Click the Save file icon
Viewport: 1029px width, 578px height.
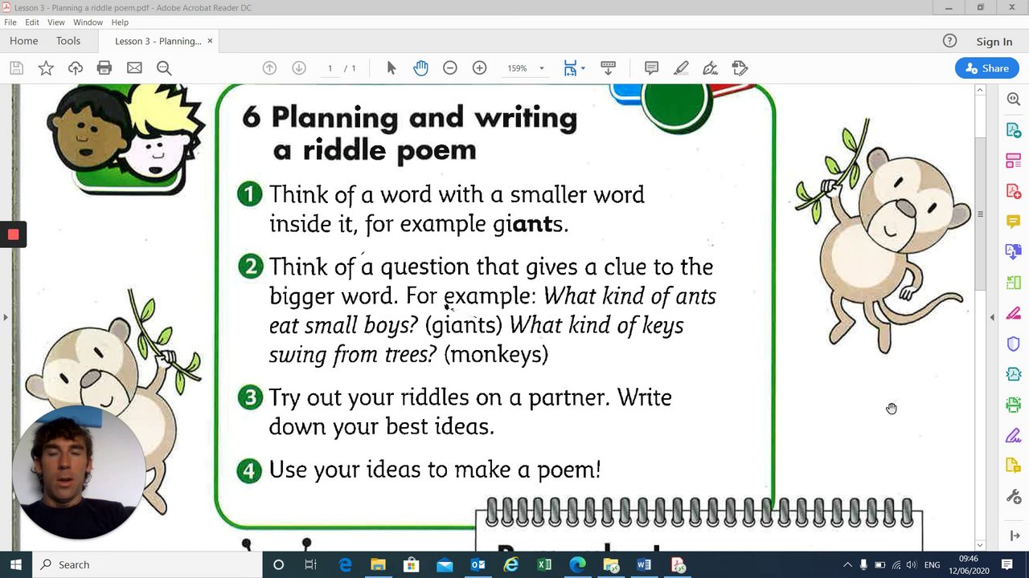(16, 68)
